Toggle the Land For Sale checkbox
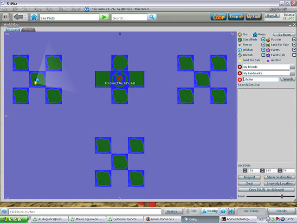This screenshot has height=223, width=297. click(x=294, y=45)
